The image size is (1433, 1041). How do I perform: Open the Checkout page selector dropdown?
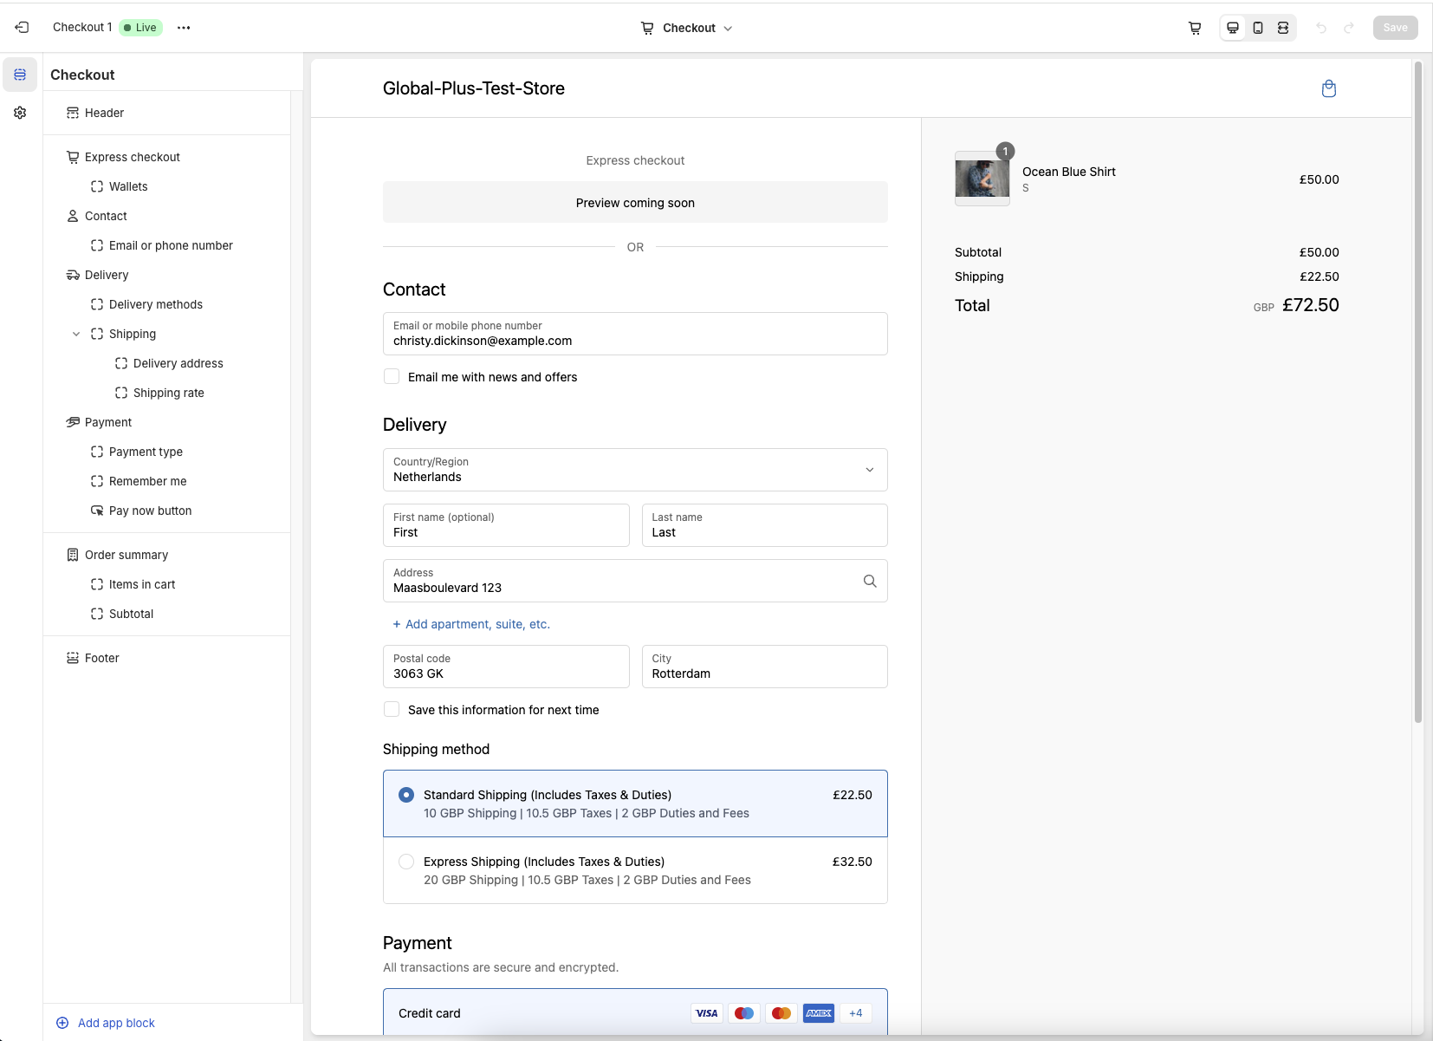tap(687, 28)
